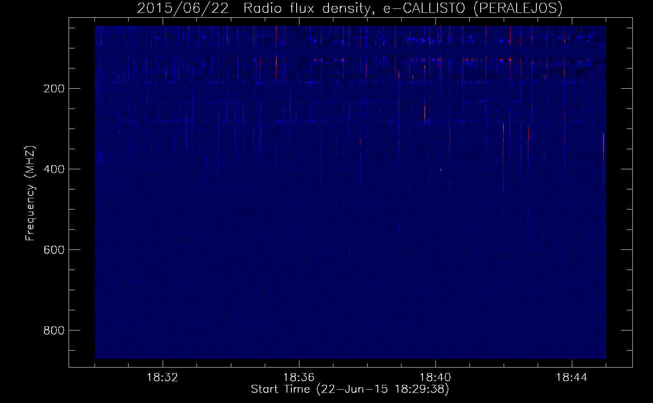Click the 600 frequency tick label
Image resolution: width=653 pixels, height=403 pixels.
pyautogui.click(x=54, y=250)
